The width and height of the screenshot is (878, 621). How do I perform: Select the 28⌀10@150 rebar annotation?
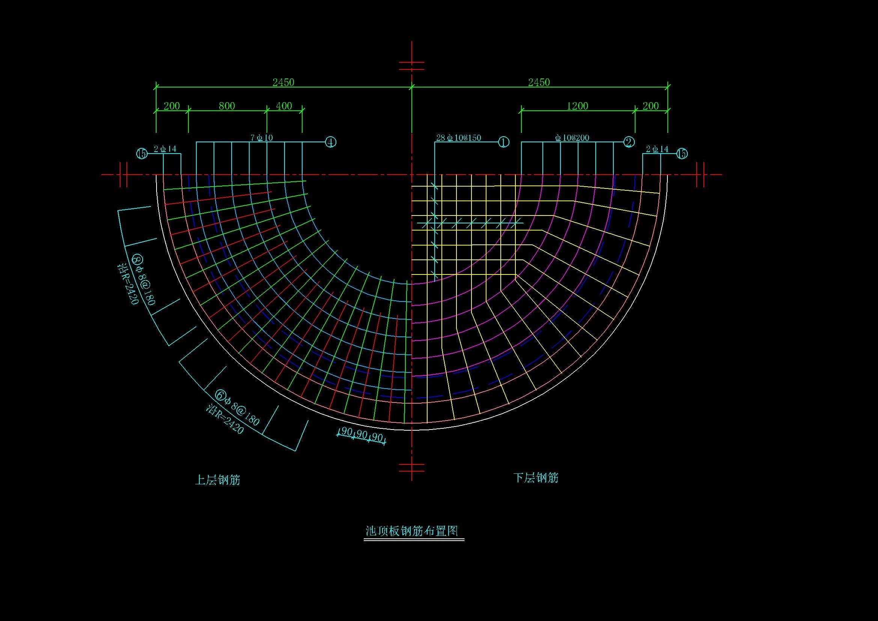458,138
